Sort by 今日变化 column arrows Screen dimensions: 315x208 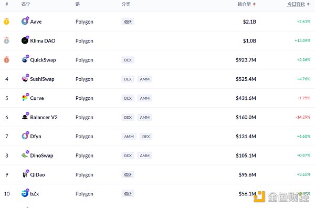[308, 4]
